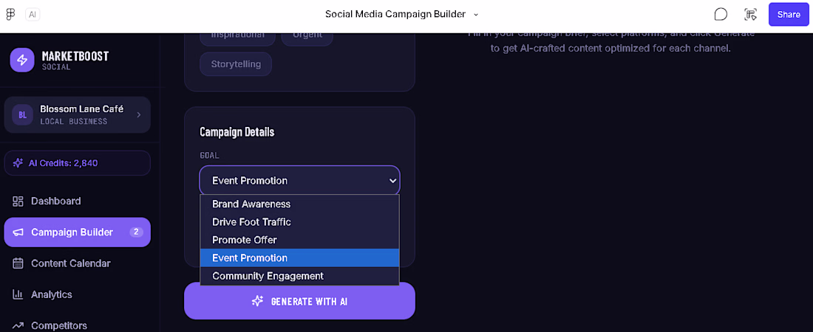This screenshot has width=813, height=332.
Task: Click the AI Credits sparkle icon
Action: [x=18, y=163]
